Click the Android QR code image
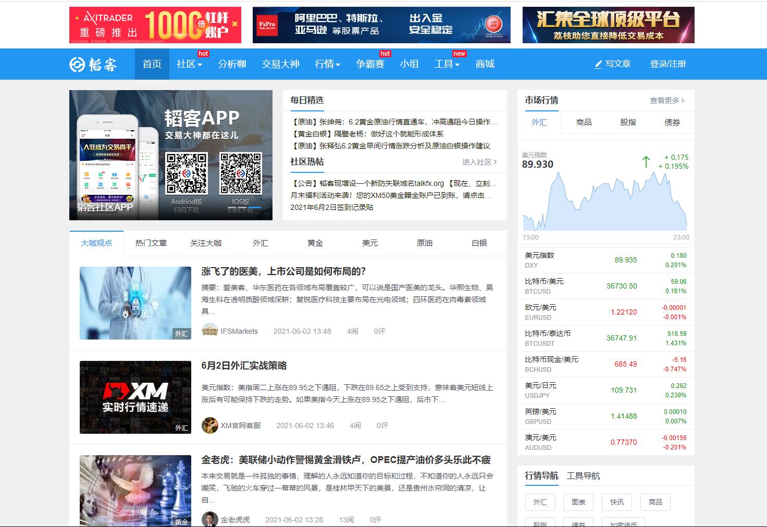The image size is (767, 527). tap(186, 173)
